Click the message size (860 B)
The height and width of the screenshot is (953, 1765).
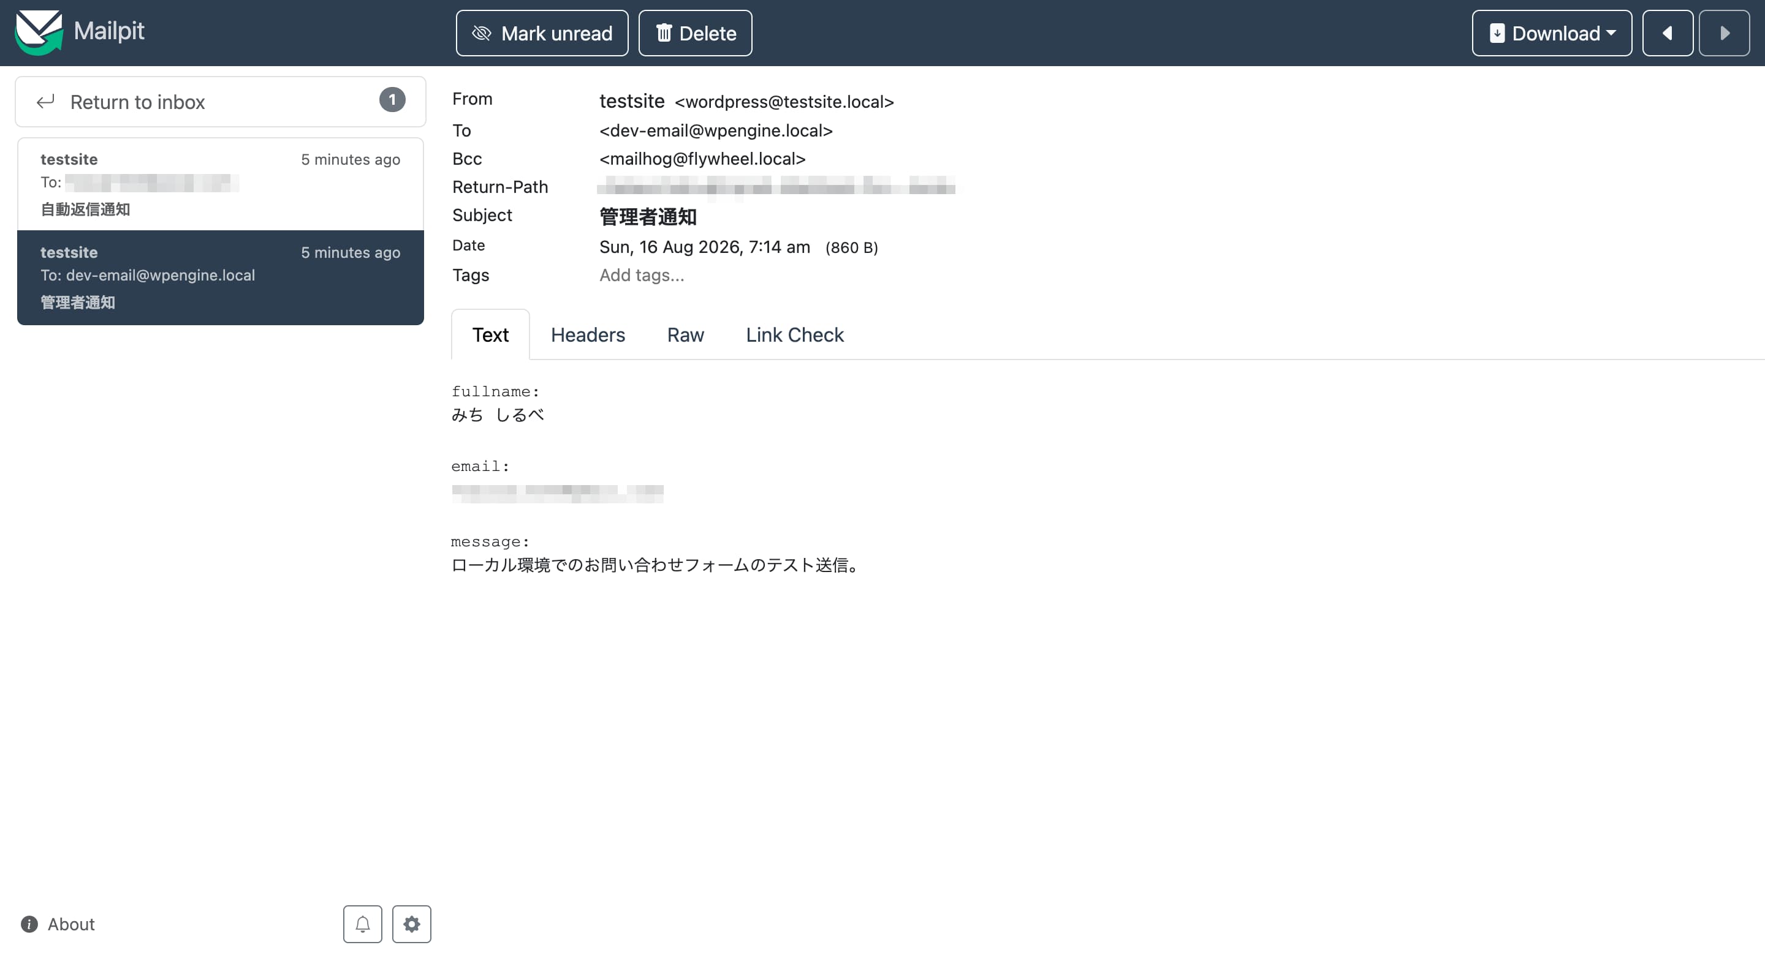pyautogui.click(x=851, y=248)
